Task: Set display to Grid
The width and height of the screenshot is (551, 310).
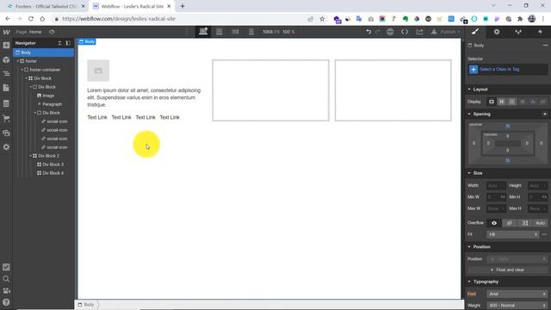Action: pos(512,102)
